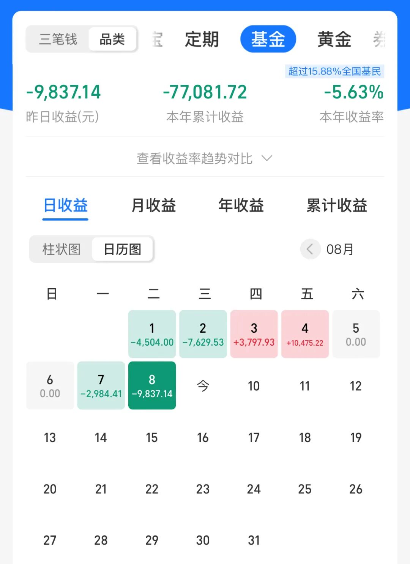Select calendar date 15
Screen dimensions: 410x564
[x=152, y=438]
